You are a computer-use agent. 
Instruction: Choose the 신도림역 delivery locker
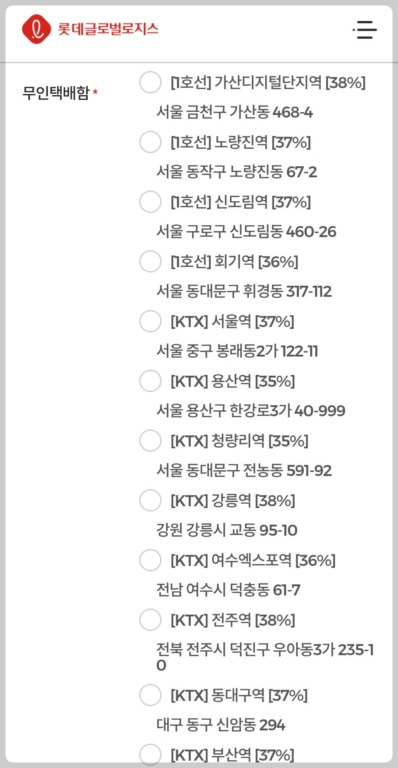pos(150,202)
